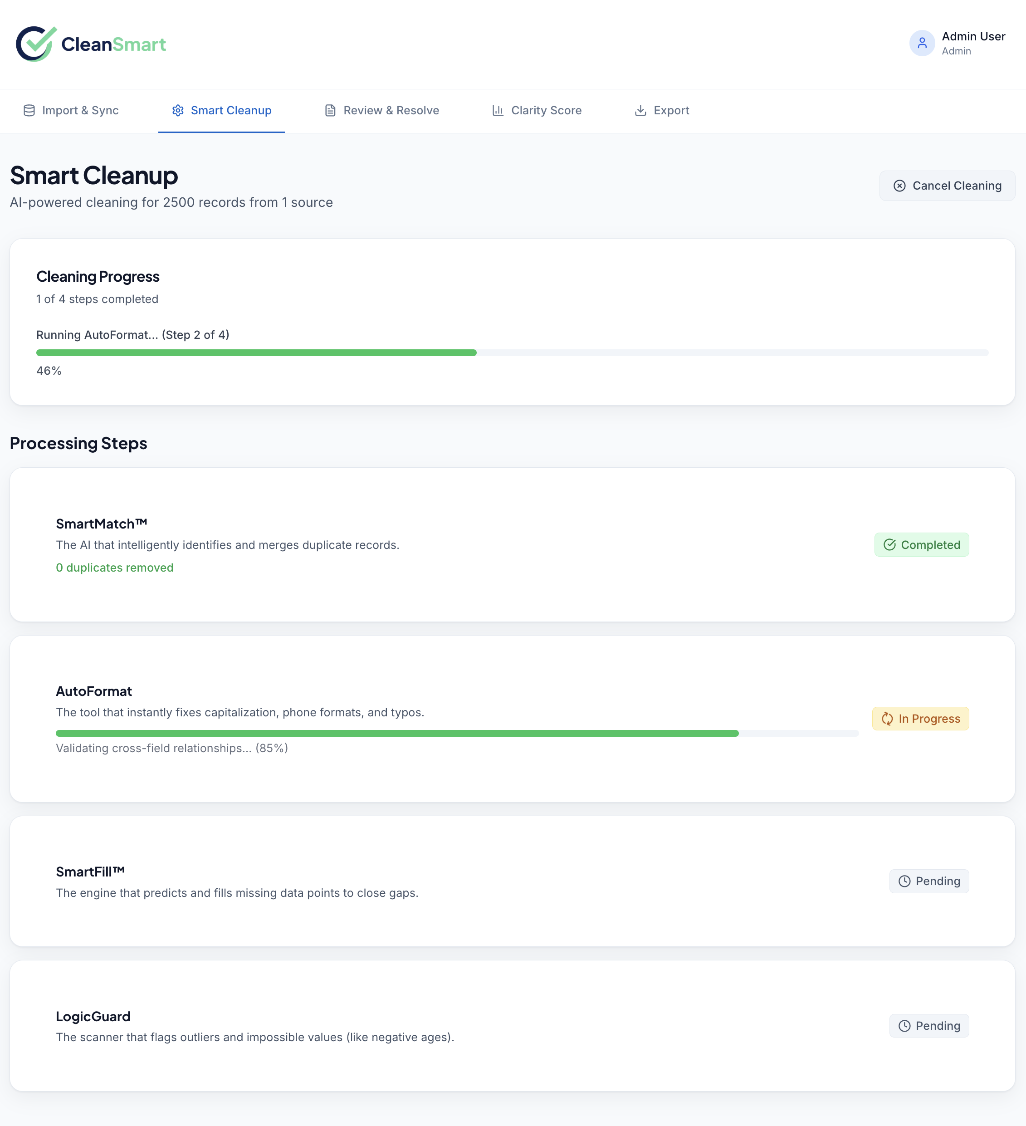Click the LogicGuard outlier scanner description
The height and width of the screenshot is (1126, 1026).
click(254, 1038)
